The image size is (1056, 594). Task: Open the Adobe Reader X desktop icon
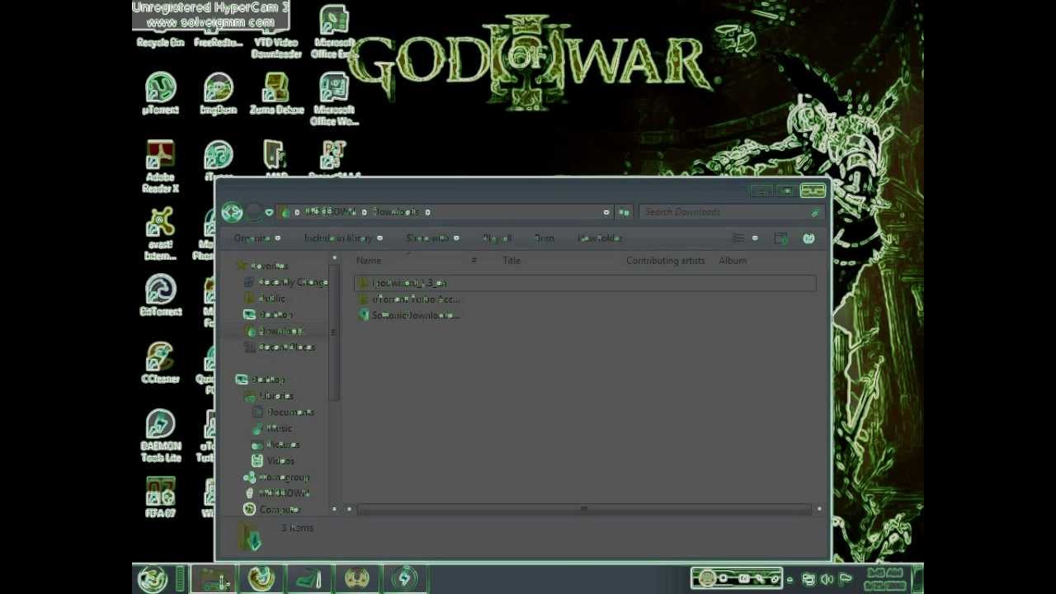coord(160,167)
